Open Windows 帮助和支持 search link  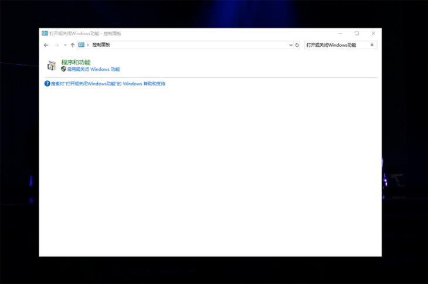[x=108, y=84]
